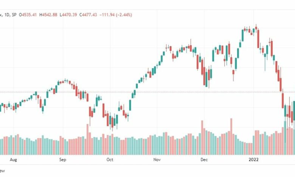Click the volume spike bar in late September
This screenshot has width=295, height=177.
87,139
